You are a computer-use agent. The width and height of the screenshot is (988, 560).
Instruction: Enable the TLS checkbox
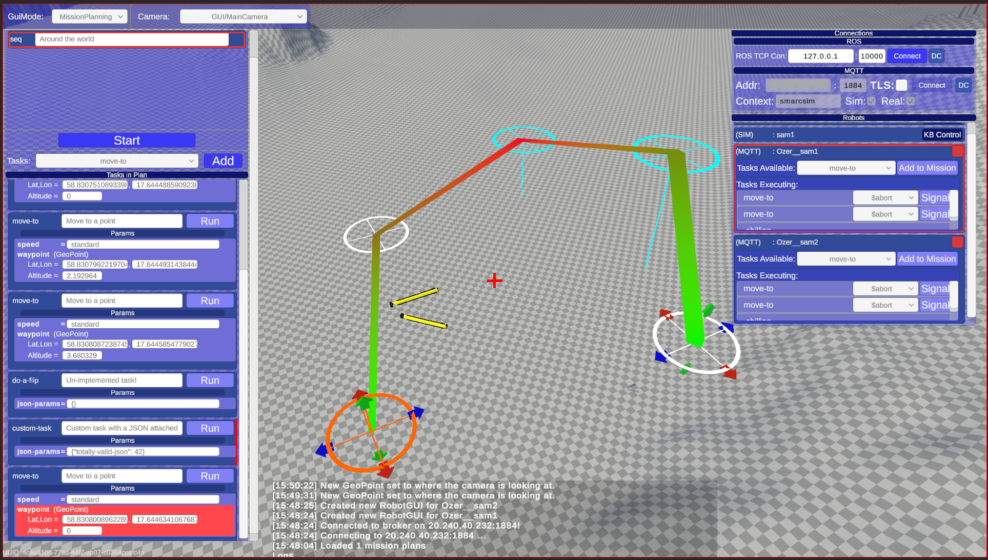click(901, 85)
